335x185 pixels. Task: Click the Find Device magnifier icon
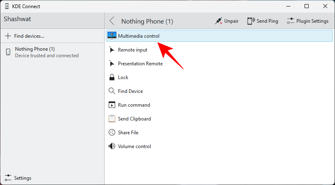tap(112, 91)
